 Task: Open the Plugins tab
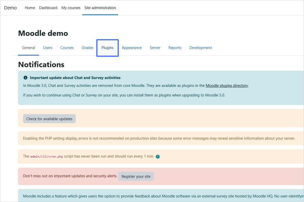pyautogui.click(x=108, y=48)
